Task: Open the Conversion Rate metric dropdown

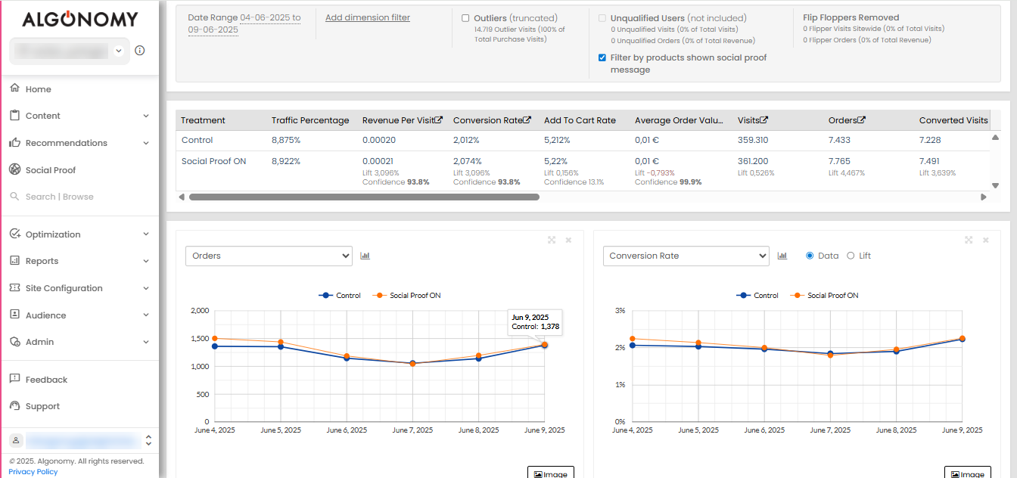Action: pos(686,256)
